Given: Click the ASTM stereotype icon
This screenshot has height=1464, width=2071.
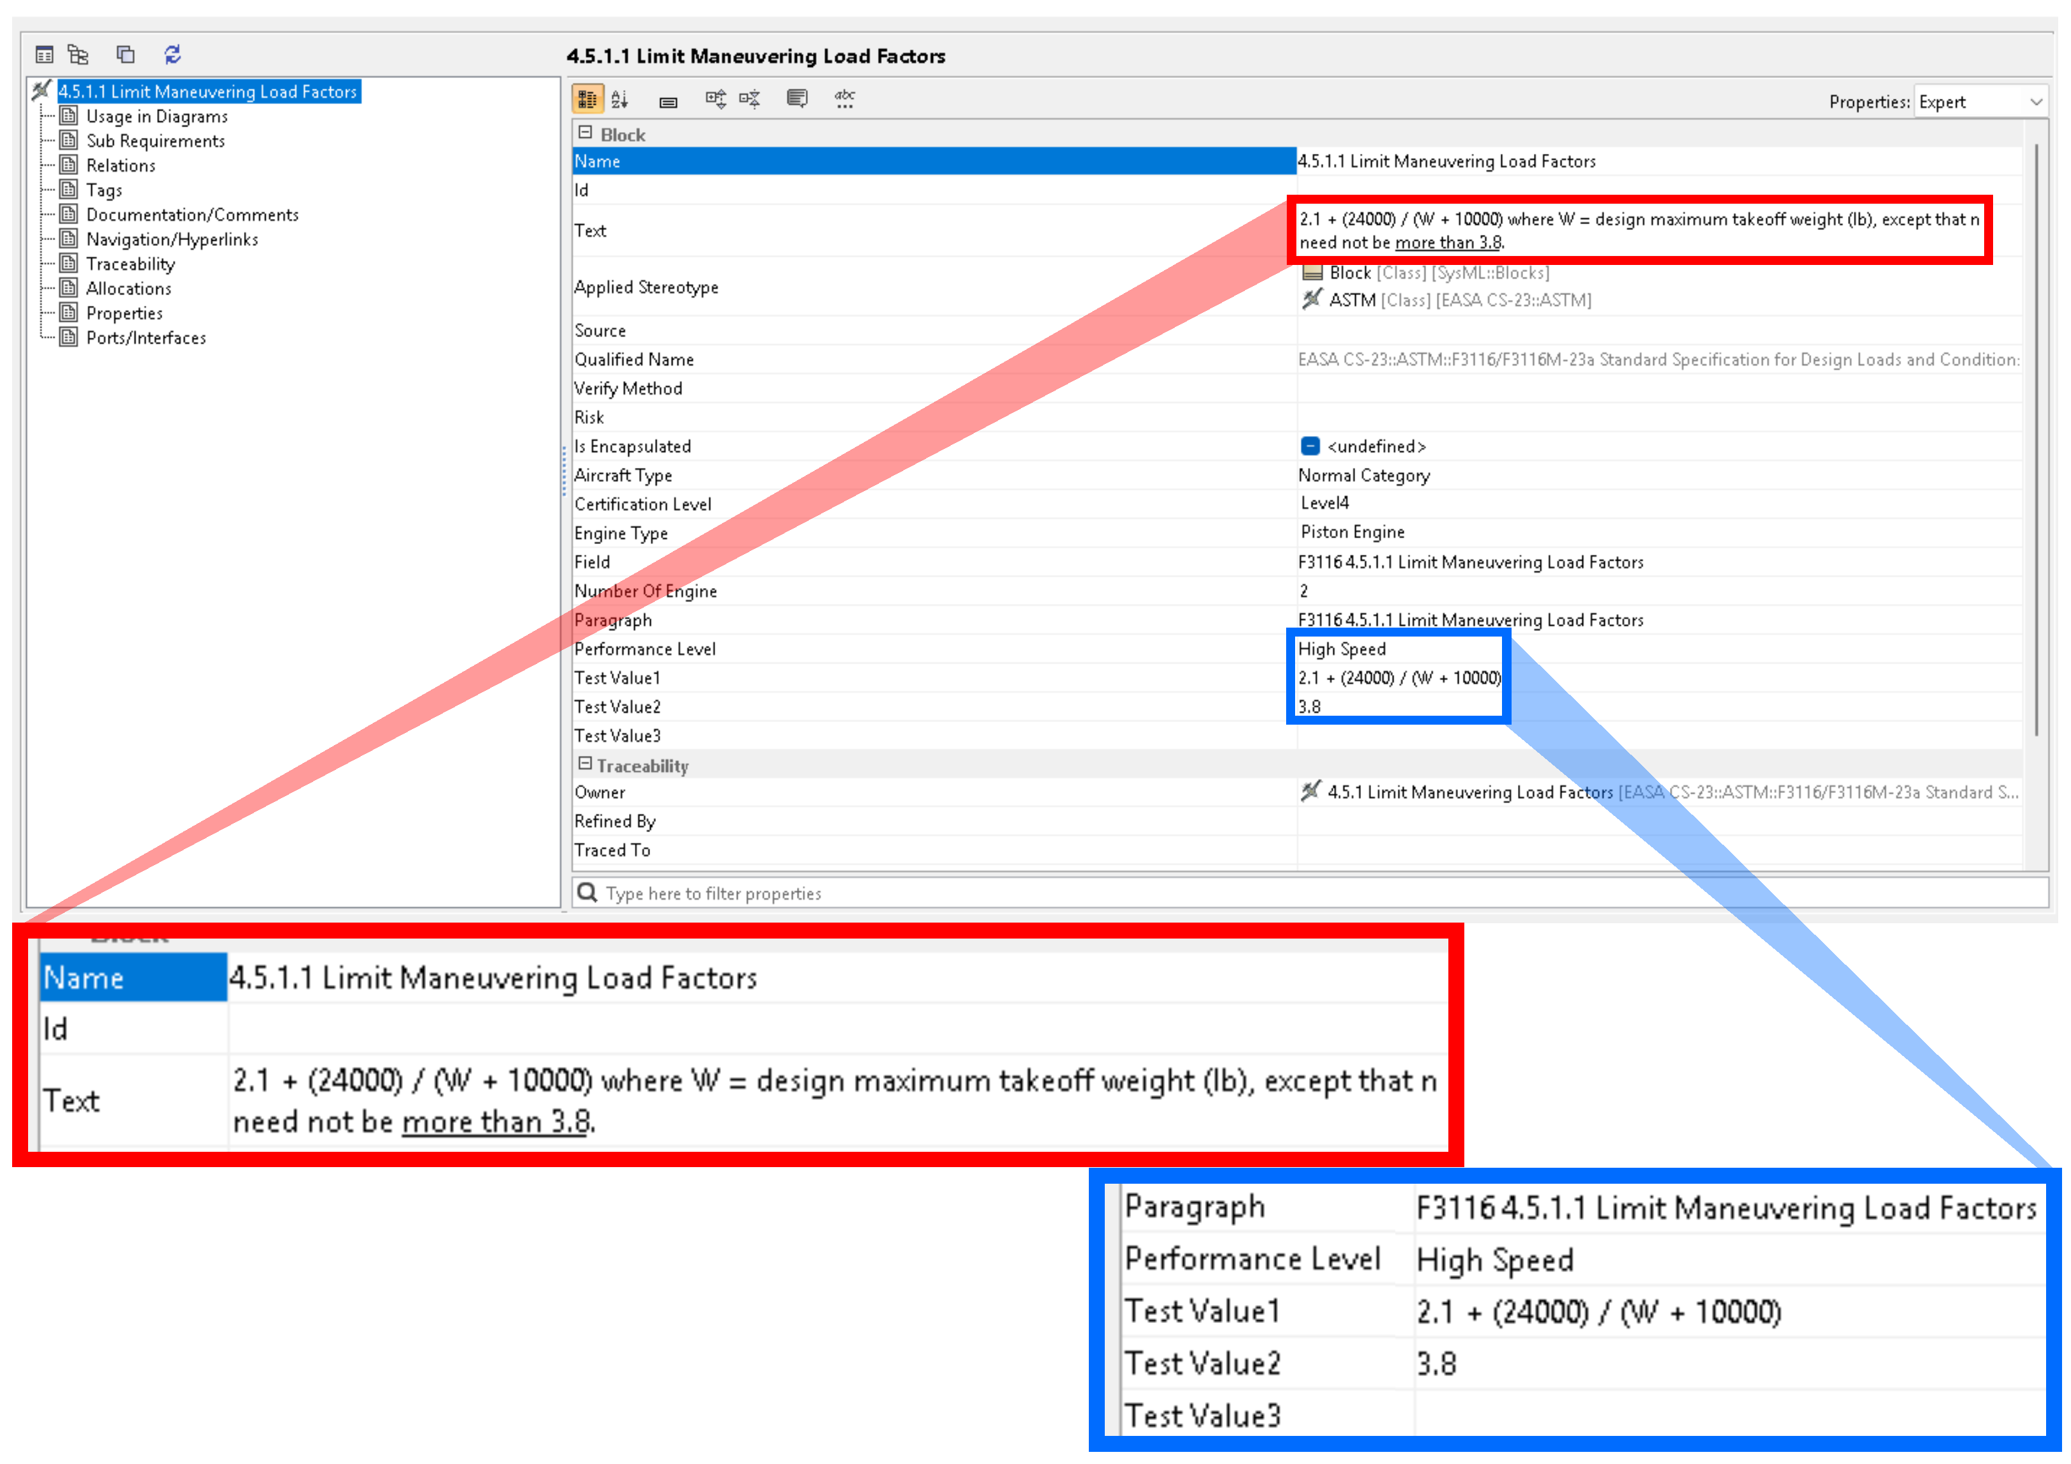Looking at the screenshot, I should [x=1312, y=299].
